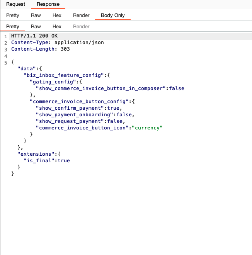This screenshot has height=255, width=252.
Task: Click the true value after show_confirm_payment
Action: pos(113,108)
